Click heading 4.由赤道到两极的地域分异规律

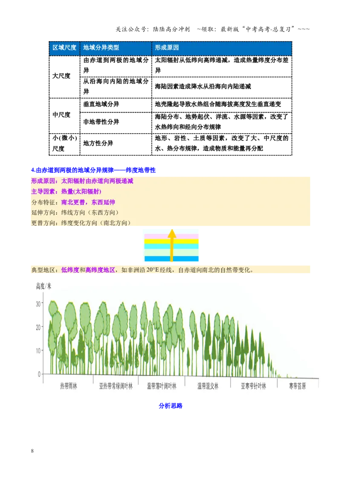(93, 170)
